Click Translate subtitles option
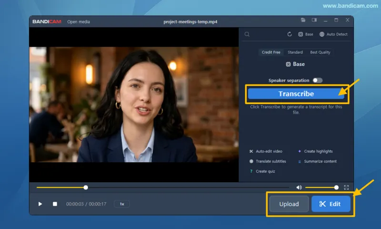Viewport: 381px width, 229px height. click(x=268, y=161)
